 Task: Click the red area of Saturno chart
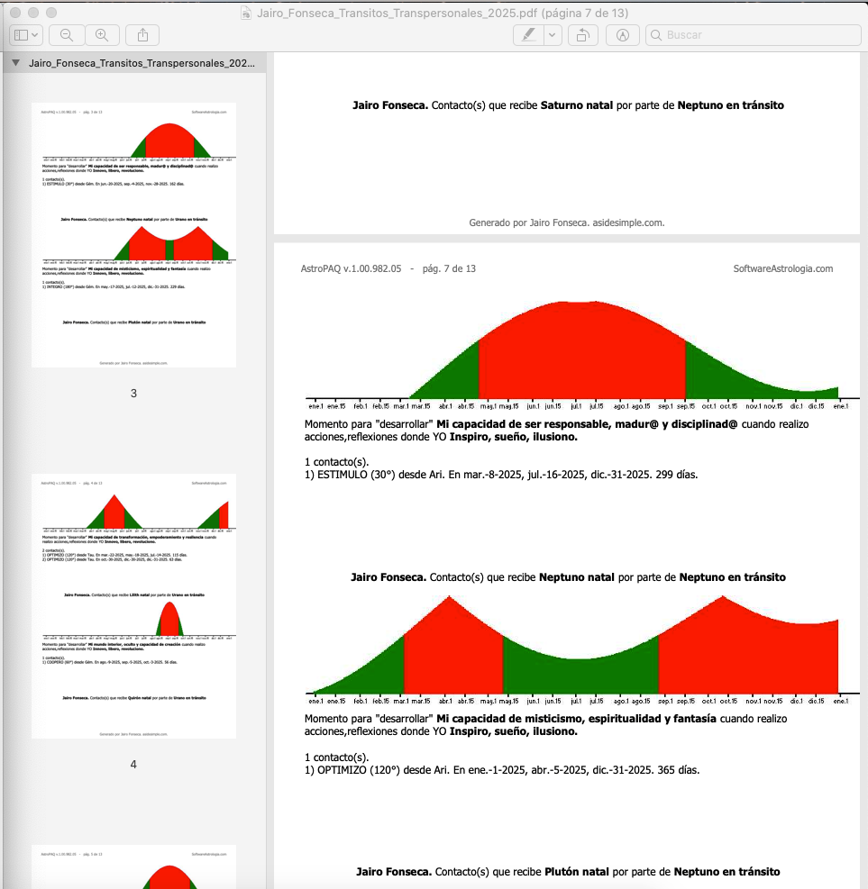pyautogui.click(x=581, y=351)
